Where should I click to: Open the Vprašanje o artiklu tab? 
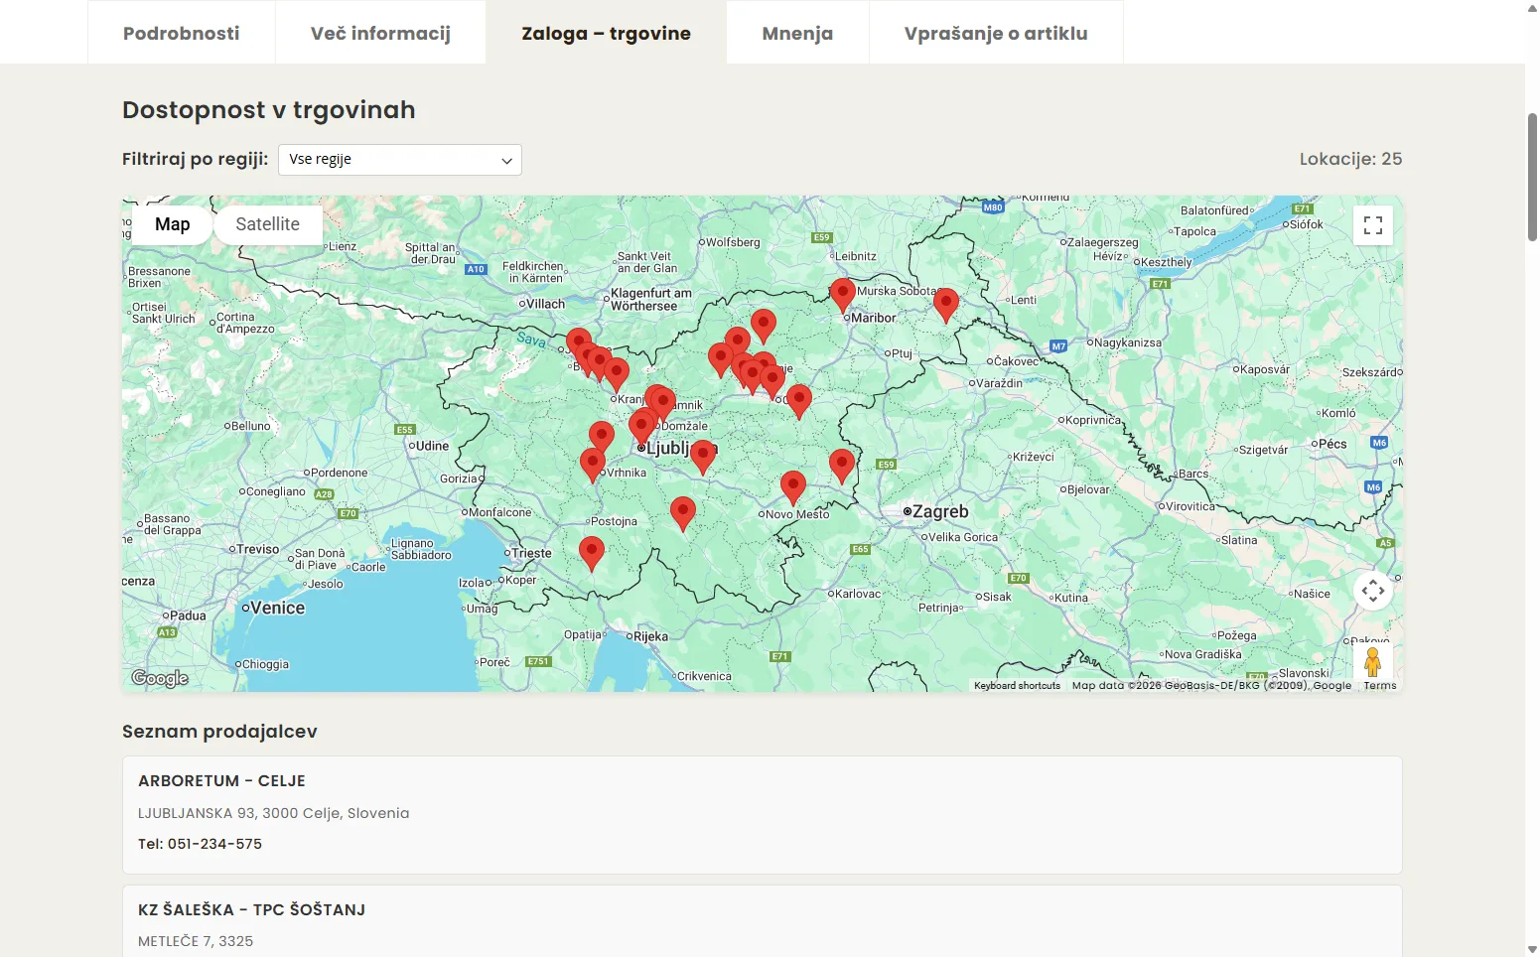point(996,33)
